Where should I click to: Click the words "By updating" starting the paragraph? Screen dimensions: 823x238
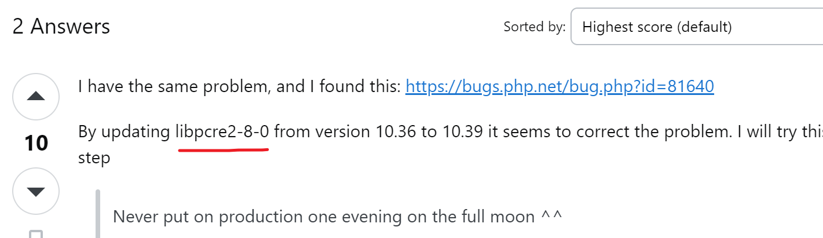(x=123, y=132)
